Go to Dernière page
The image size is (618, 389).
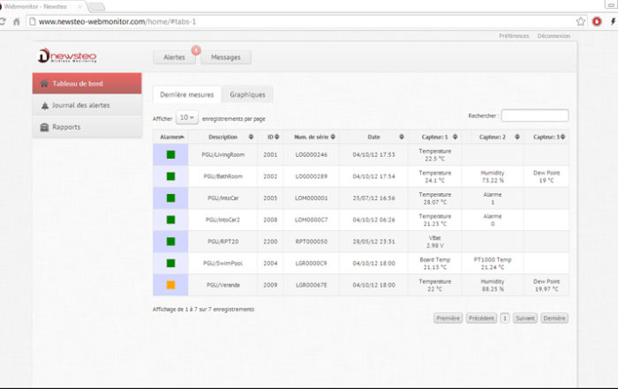[554, 318]
